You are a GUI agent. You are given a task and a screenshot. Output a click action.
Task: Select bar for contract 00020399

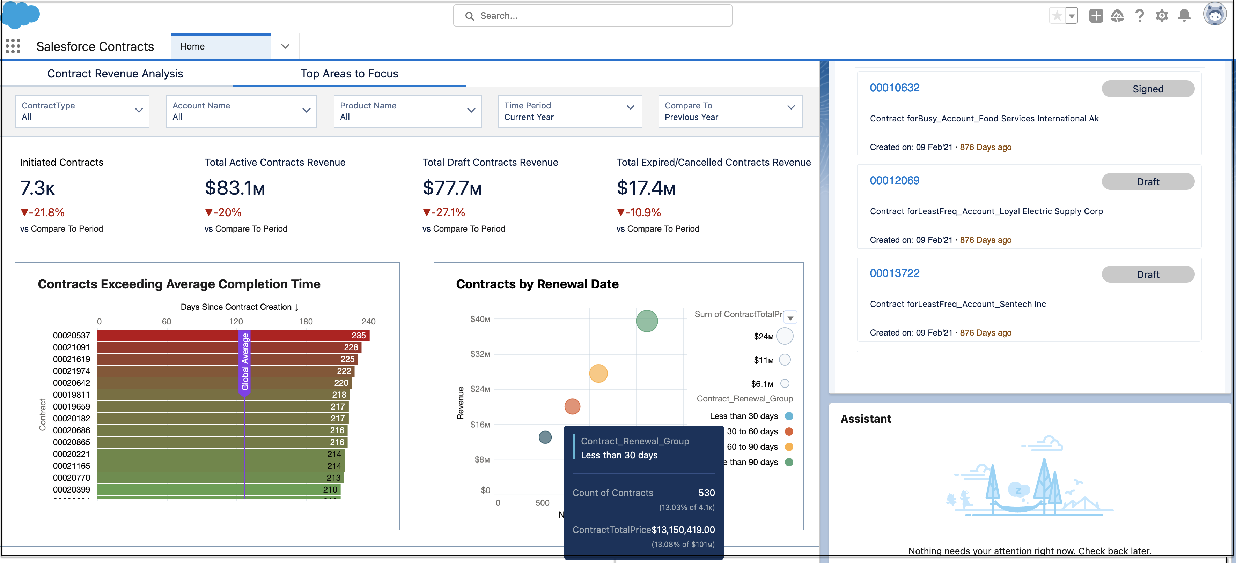[218, 490]
